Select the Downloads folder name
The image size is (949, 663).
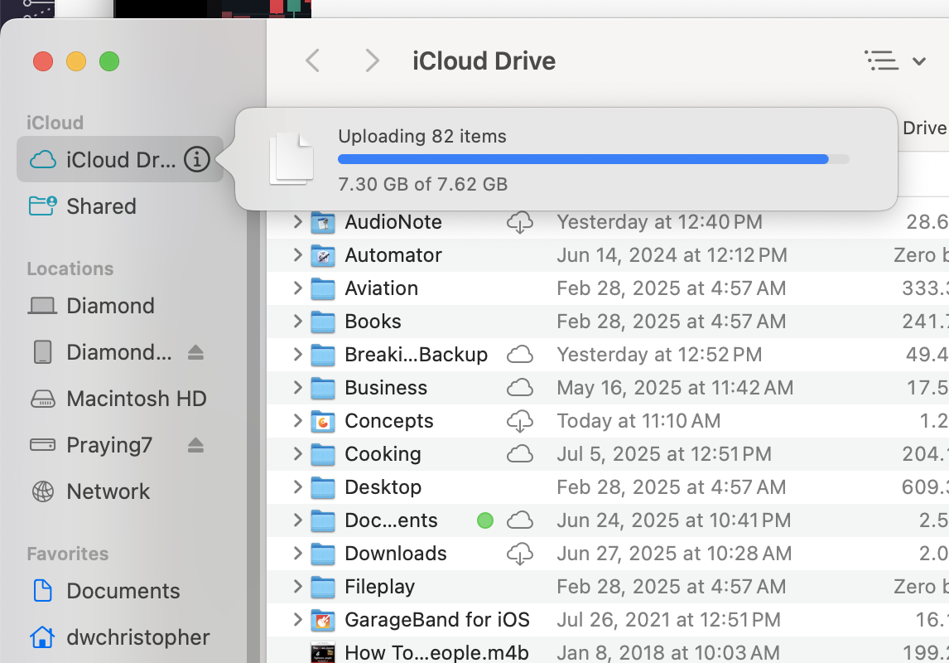pyautogui.click(x=396, y=554)
